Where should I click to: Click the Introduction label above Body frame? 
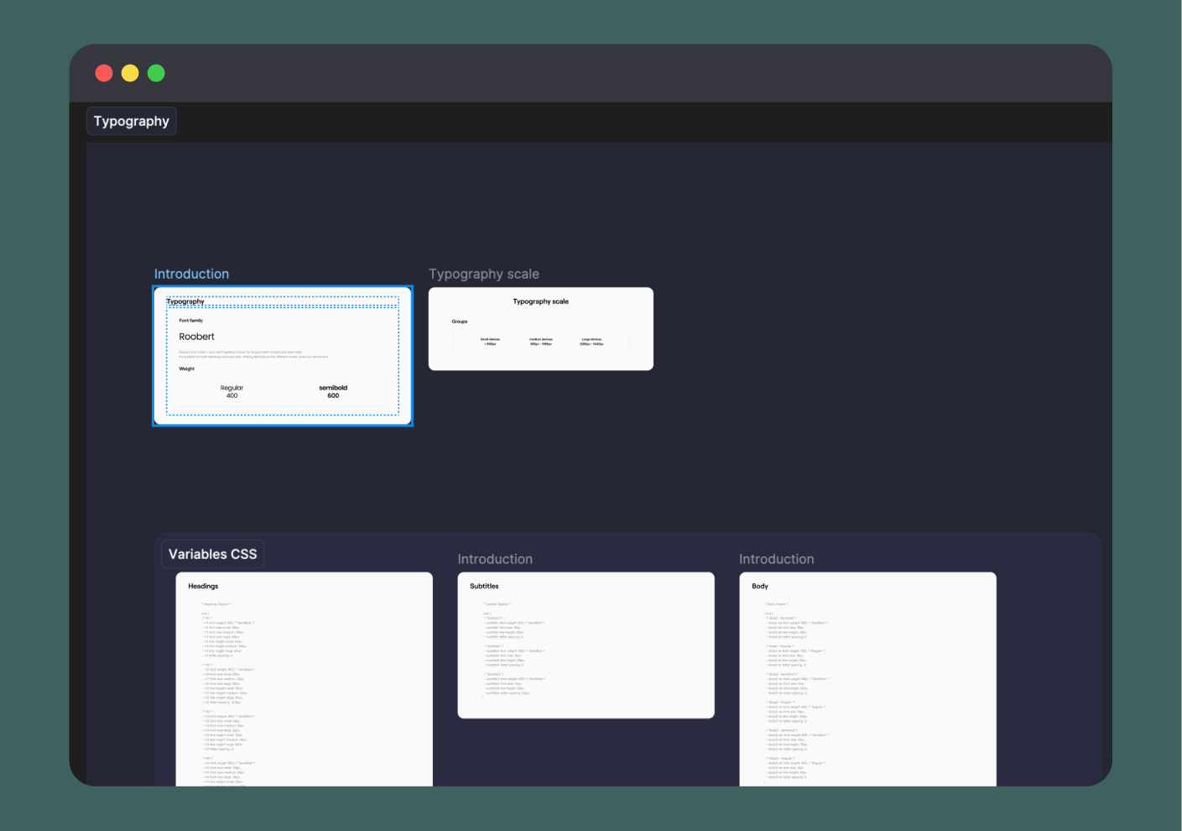click(x=777, y=559)
